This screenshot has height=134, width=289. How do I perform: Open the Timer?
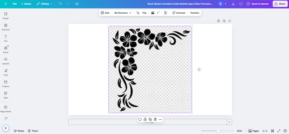(x=33, y=131)
